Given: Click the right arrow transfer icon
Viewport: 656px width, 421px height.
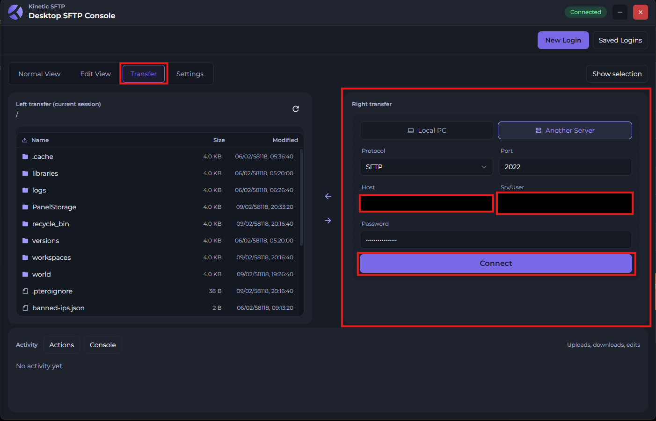Looking at the screenshot, I should (x=328, y=221).
